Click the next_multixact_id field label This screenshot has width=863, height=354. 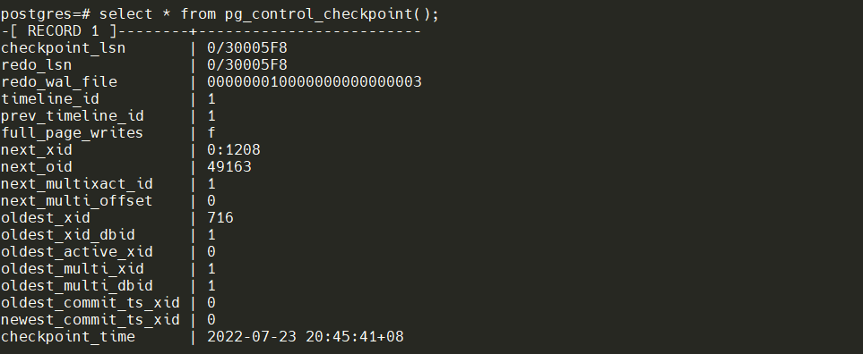tap(76, 184)
